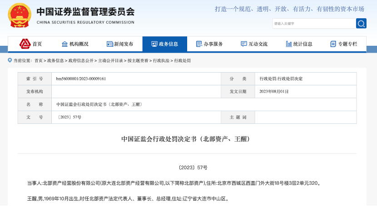Click the red home logo icon
Viewport: 377px width, 206px height.
coord(25,44)
